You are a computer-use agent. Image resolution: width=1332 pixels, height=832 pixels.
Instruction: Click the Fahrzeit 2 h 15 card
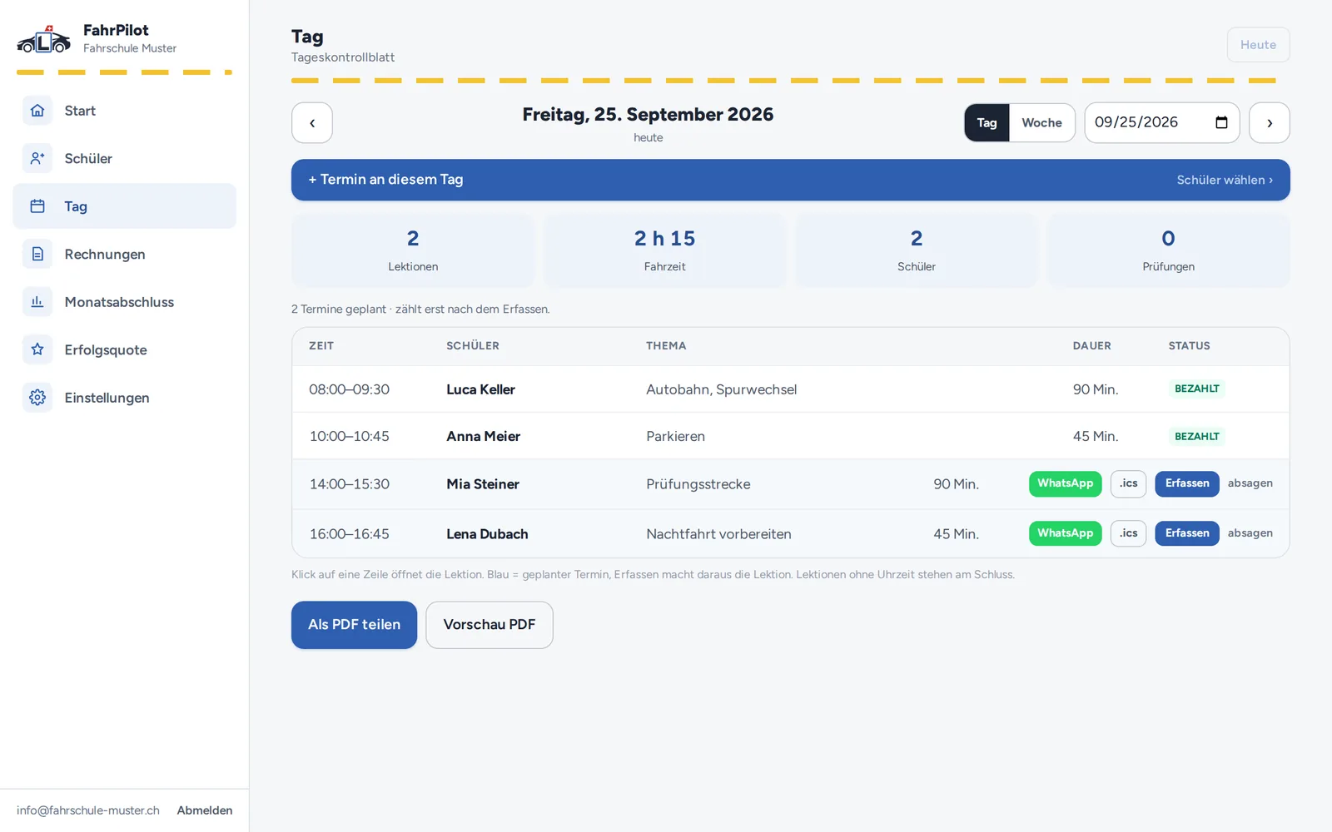(664, 250)
